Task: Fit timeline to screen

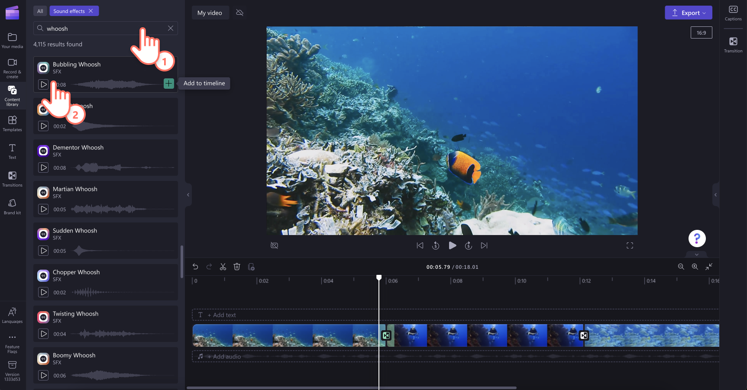Action: coord(709,267)
